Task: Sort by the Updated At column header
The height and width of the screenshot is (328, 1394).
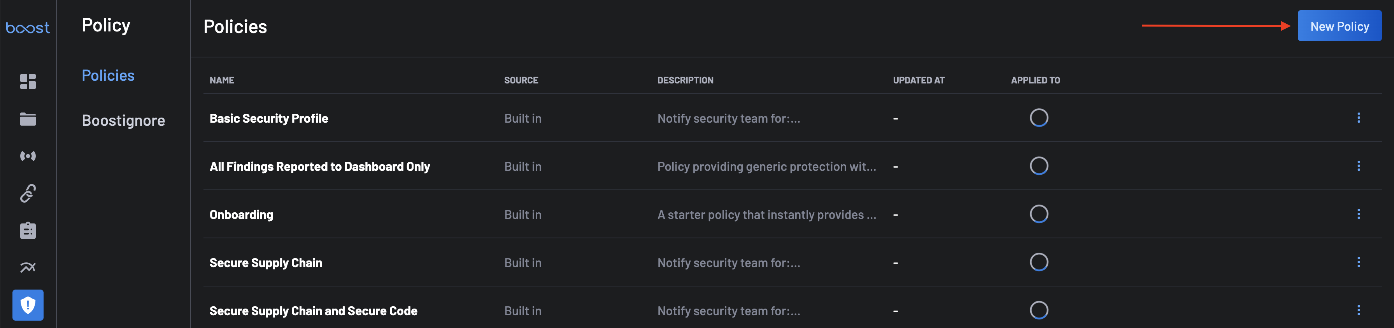Action: pos(918,80)
